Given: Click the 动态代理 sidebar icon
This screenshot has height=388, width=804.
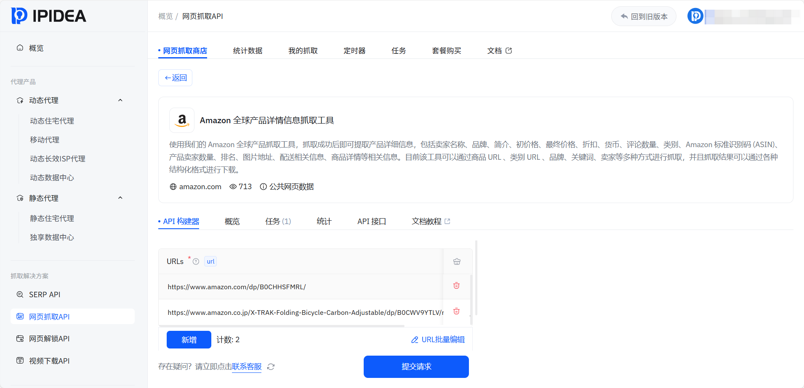Looking at the screenshot, I should pyautogui.click(x=20, y=100).
